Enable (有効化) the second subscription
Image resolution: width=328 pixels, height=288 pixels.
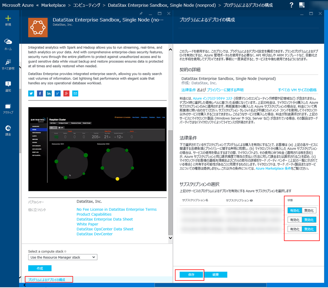pyautogui.click(x=295, y=220)
